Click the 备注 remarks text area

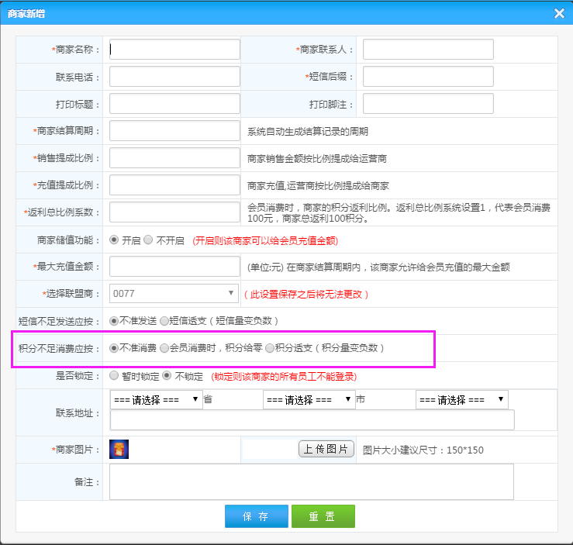tap(312, 481)
